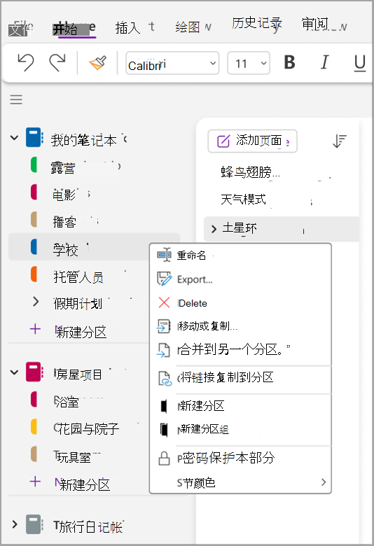Switch to the 历史记录 tab

(257, 24)
